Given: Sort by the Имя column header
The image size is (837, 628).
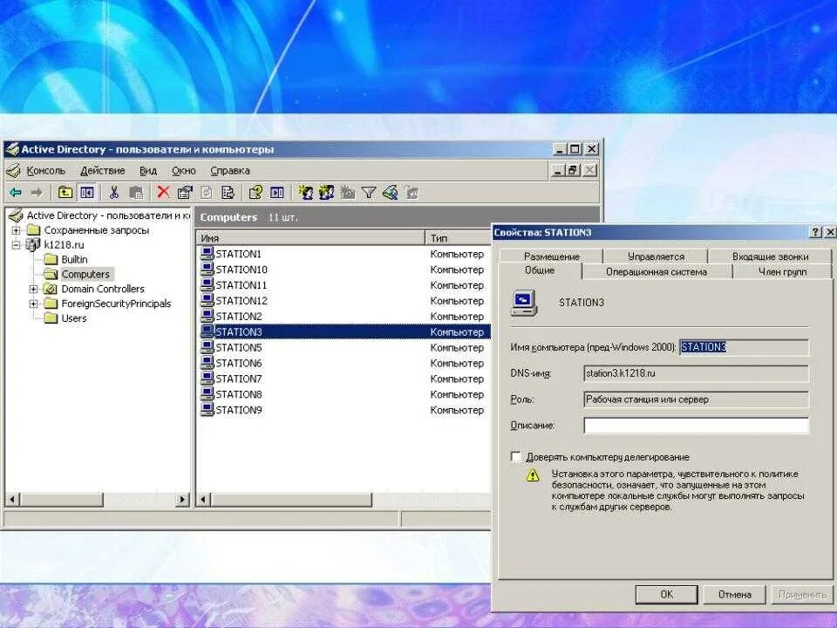Looking at the screenshot, I should click(x=310, y=238).
